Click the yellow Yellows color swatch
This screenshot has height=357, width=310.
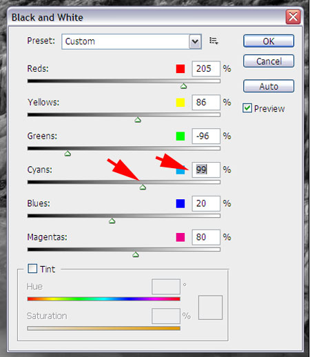[x=180, y=103]
